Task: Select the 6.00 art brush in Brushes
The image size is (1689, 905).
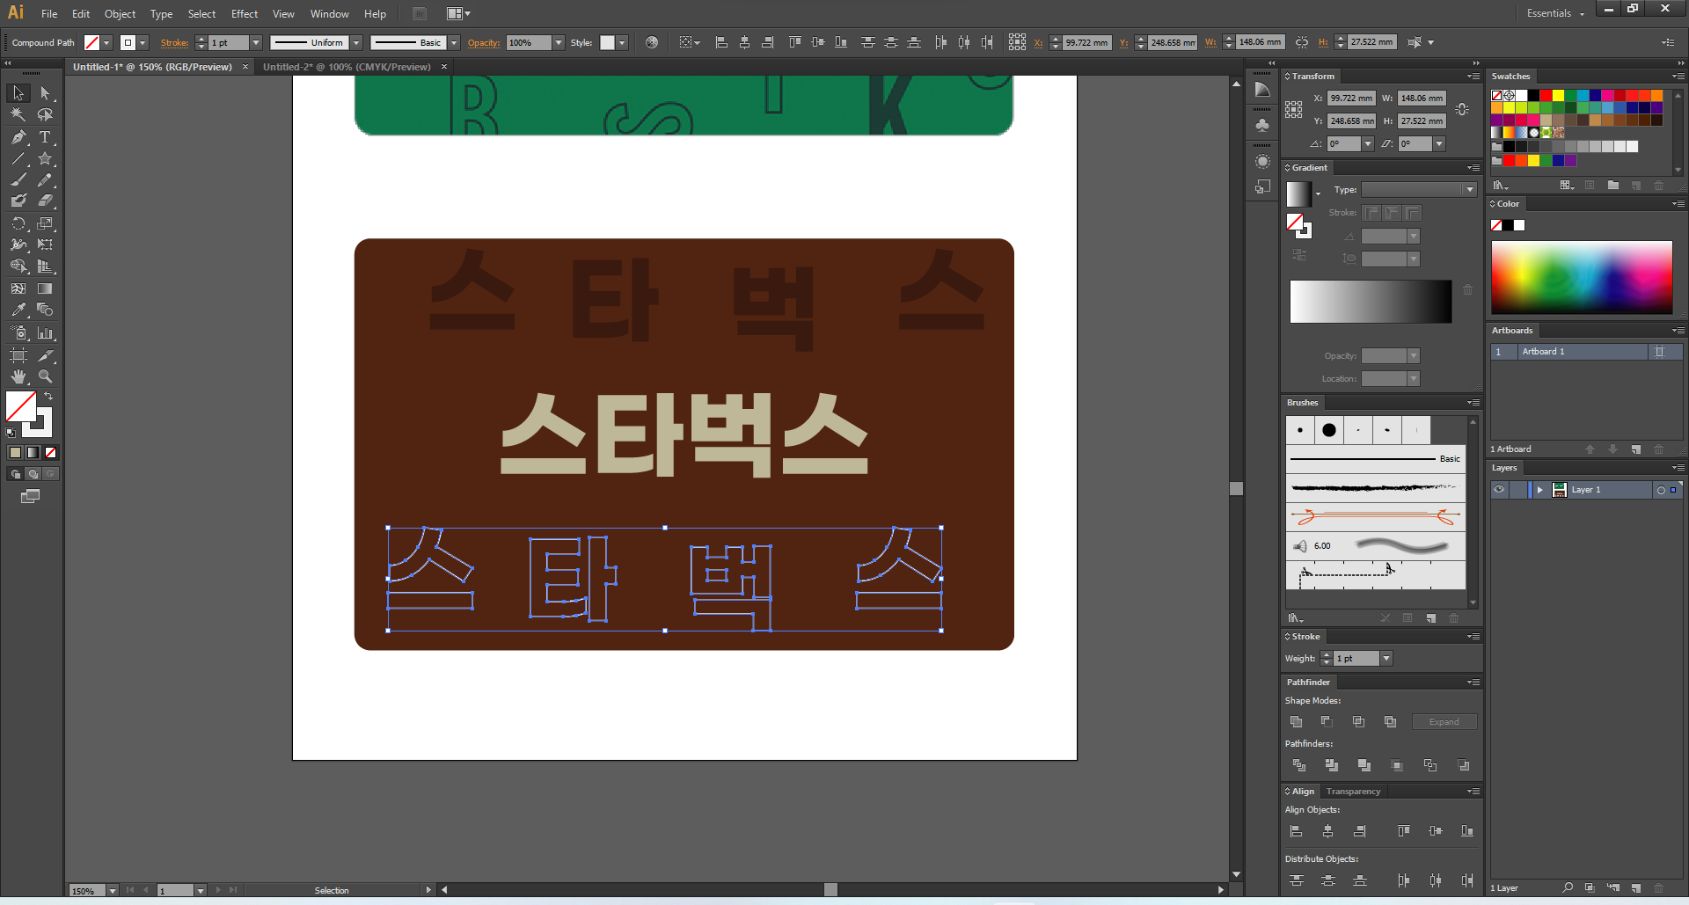Action: pos(1376,546)
